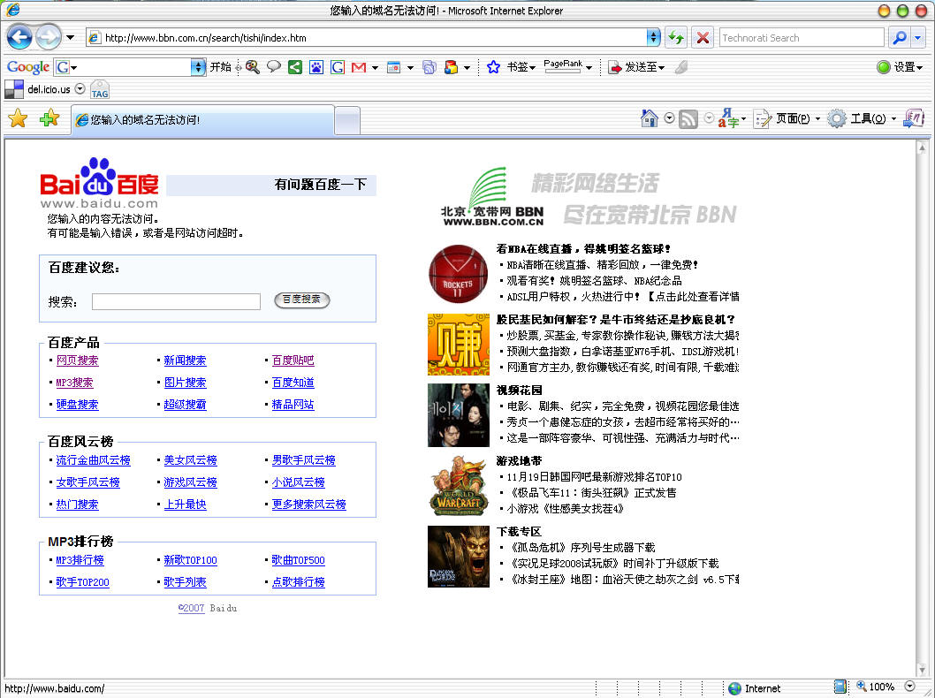This screenshot has width=935, height=698.
Task: Open the 设置 settings menu
Action: pos(900,67)
